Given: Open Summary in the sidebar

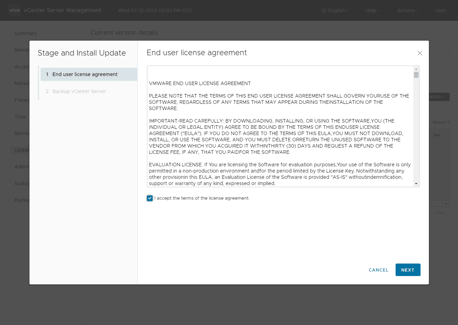Looking at the screenshot, I should pos(25,33).
